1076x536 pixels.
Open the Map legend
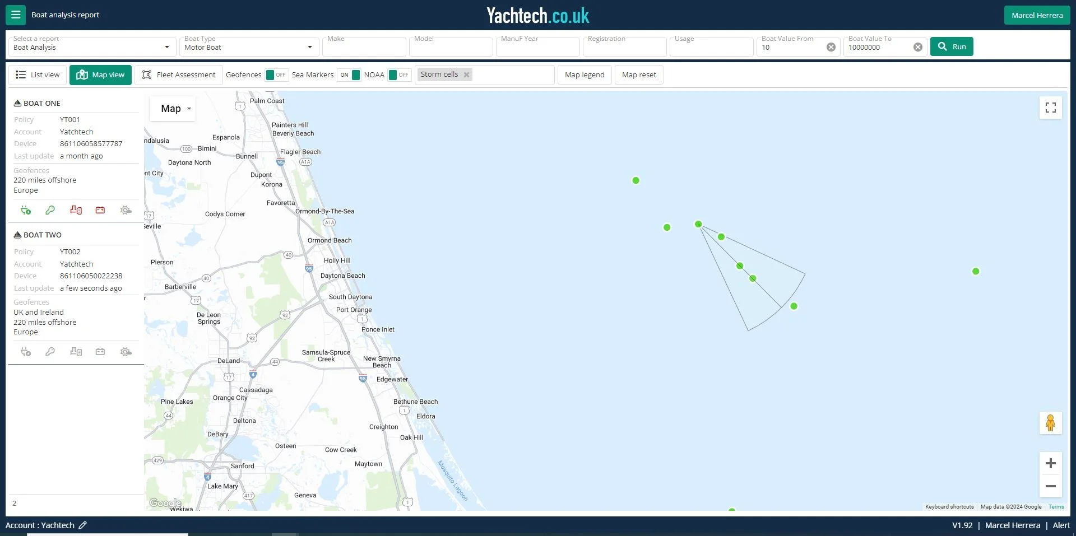[x=585, y=74]
